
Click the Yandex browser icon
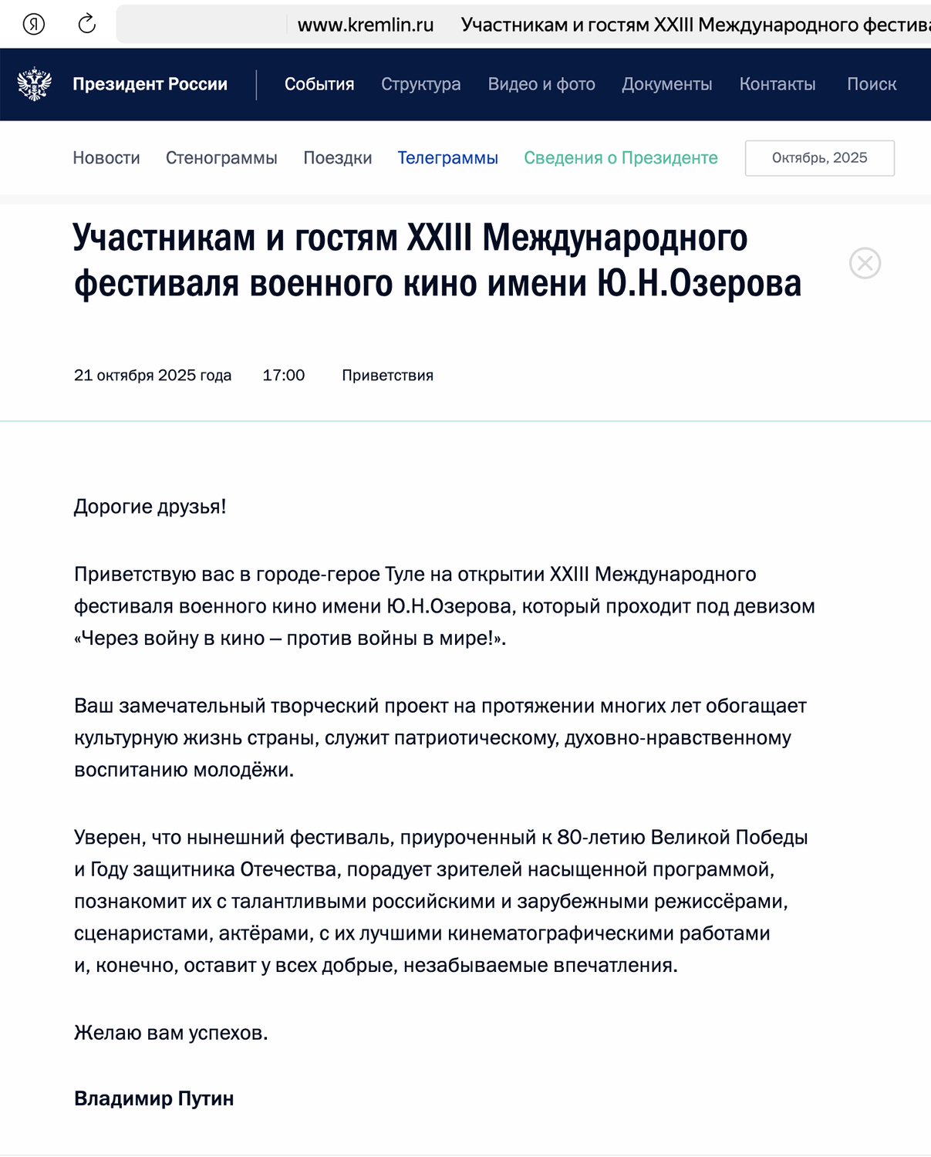click(x=33, y=24)
